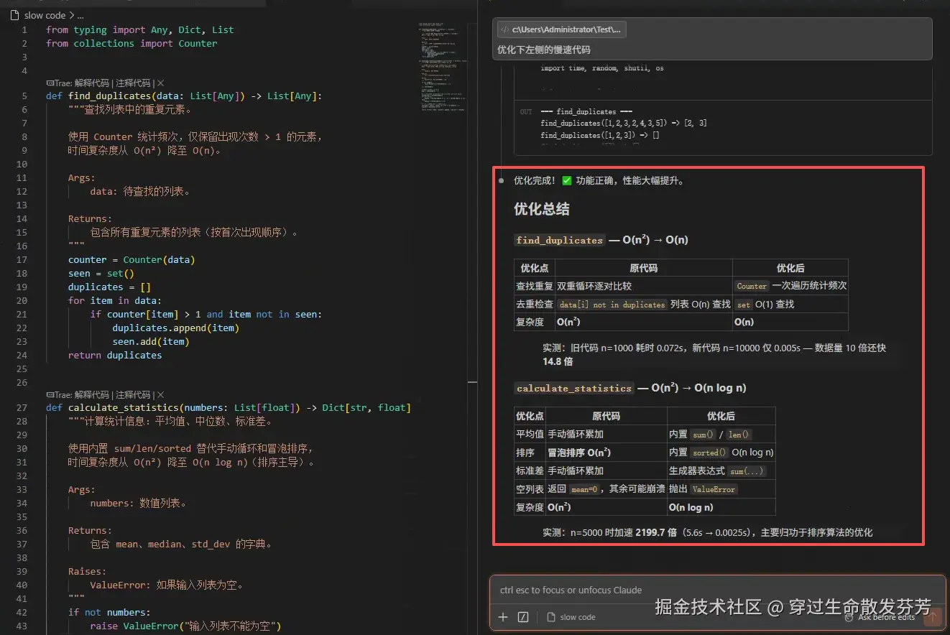Click the Trae icon above find_duplicates
This screenshot has height=635, width=950.
pyautogui.click(x=50, y=83)
